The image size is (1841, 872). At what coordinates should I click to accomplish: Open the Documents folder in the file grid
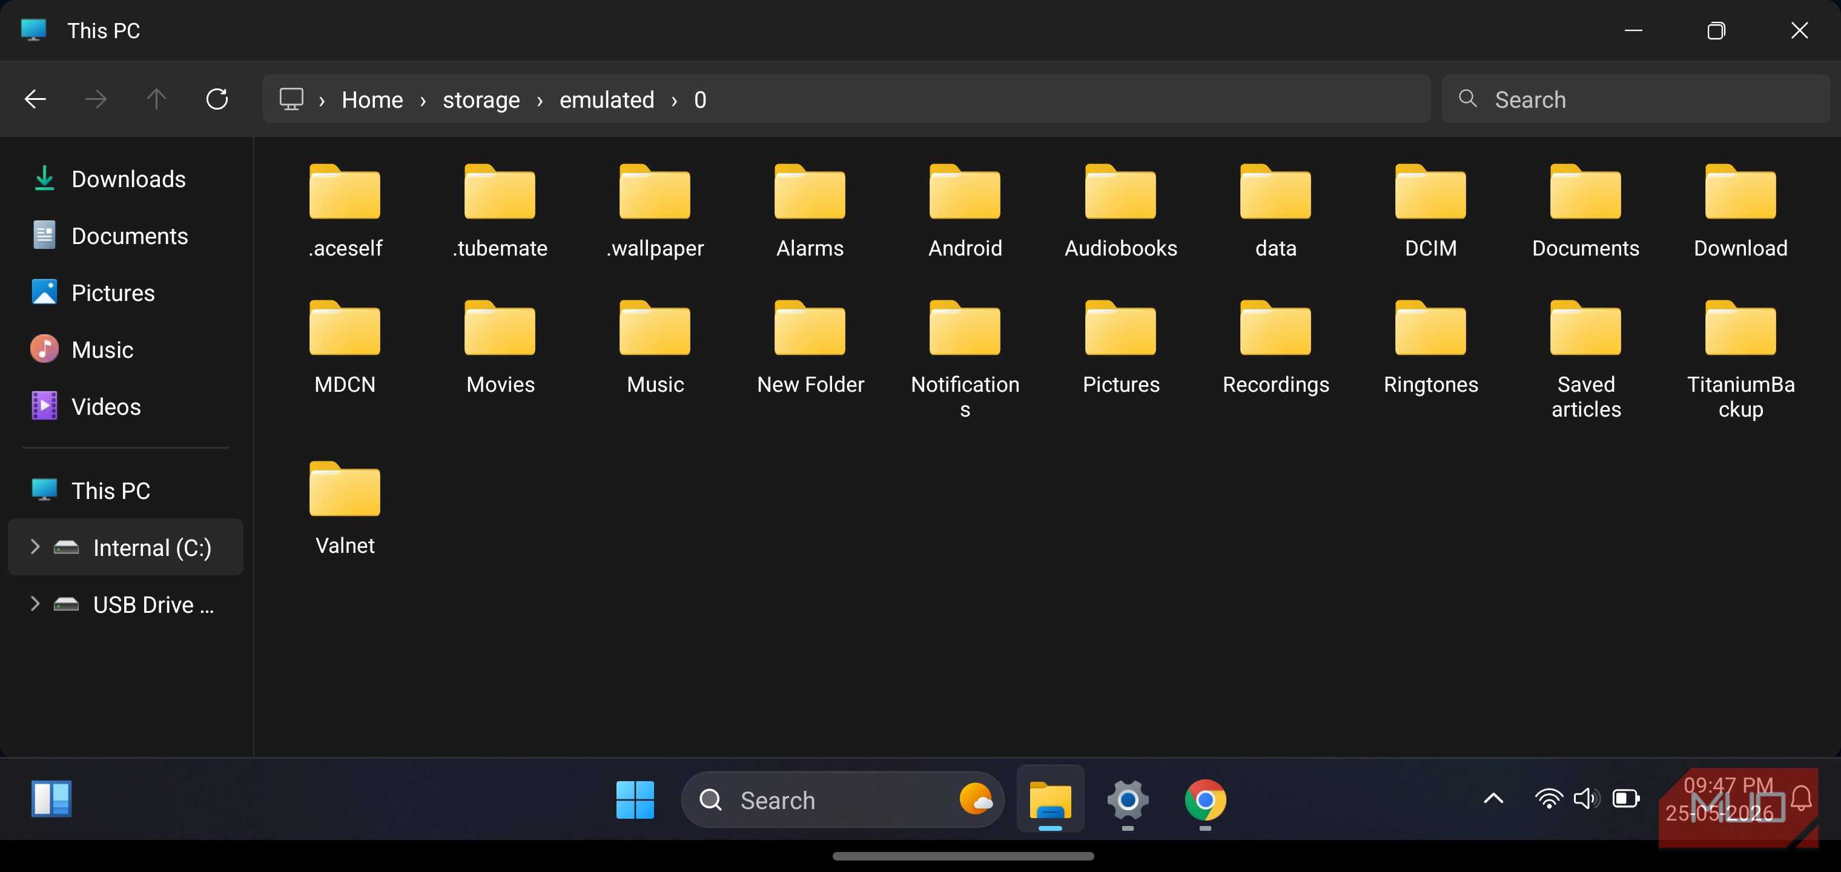(x=1586, y=211)
